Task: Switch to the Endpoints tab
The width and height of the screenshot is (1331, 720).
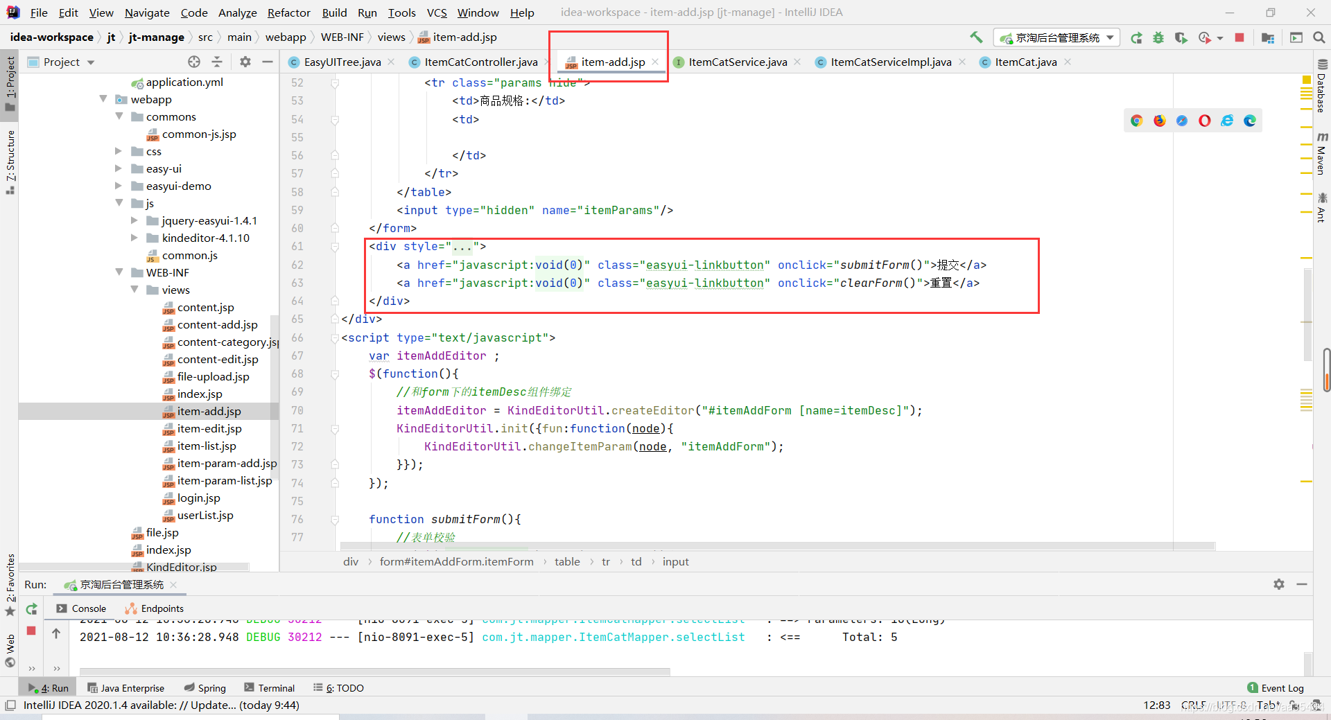Action: (155, 608)
